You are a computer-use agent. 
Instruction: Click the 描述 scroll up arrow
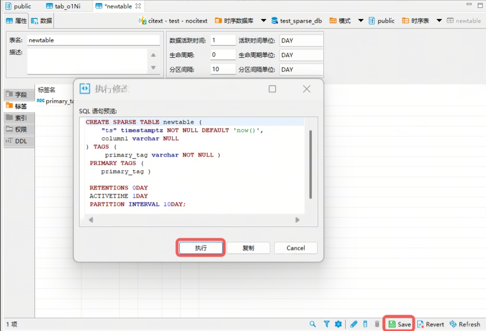(153, 55)
